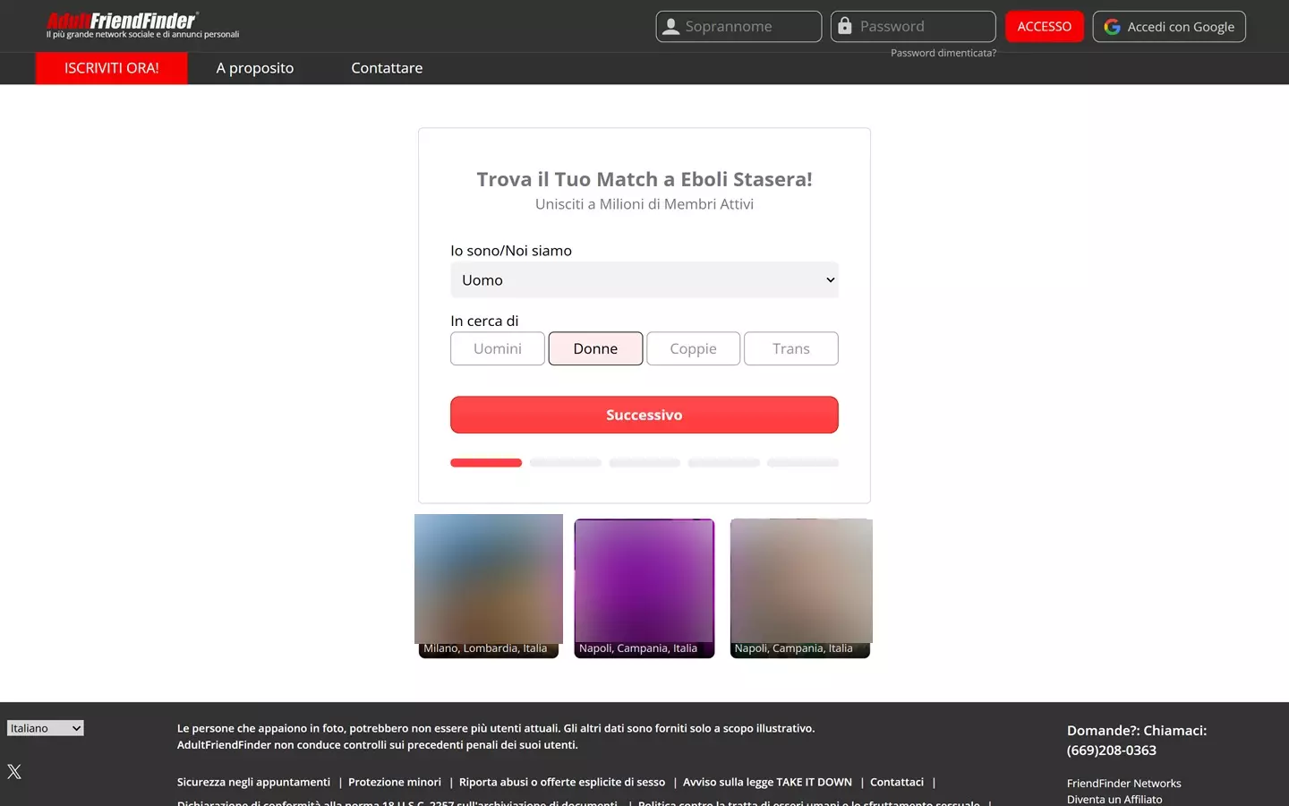
Task: Open the Io sono/Noi siamo dropdown
Action: click(644, 279)
